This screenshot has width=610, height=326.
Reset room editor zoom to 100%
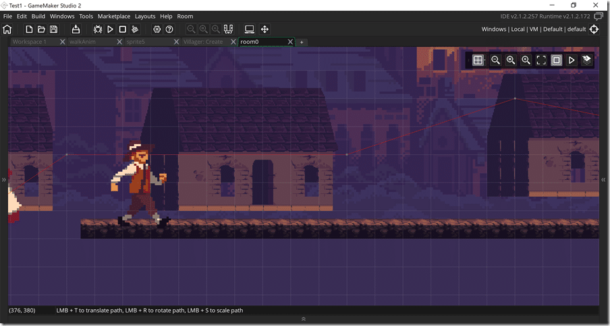pos(510,60)
